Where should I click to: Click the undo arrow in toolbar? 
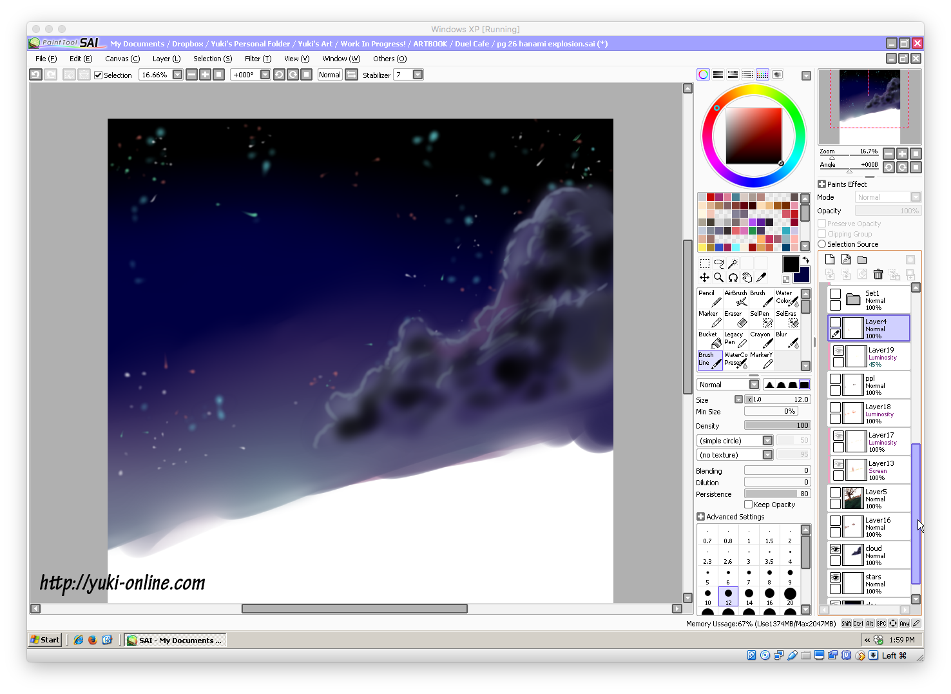pyautogui.click(x=35, y=75)
